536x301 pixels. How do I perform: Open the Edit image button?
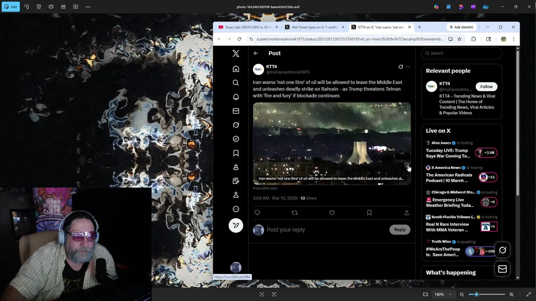(x=10, y=7)
